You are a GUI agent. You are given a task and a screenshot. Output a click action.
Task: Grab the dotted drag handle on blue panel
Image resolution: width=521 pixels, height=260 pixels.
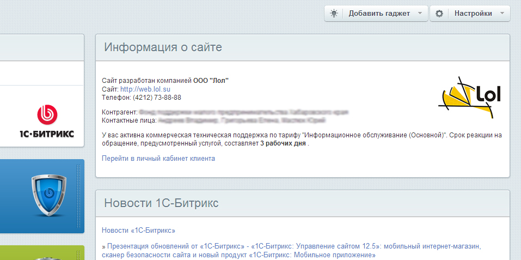[78, 196]
